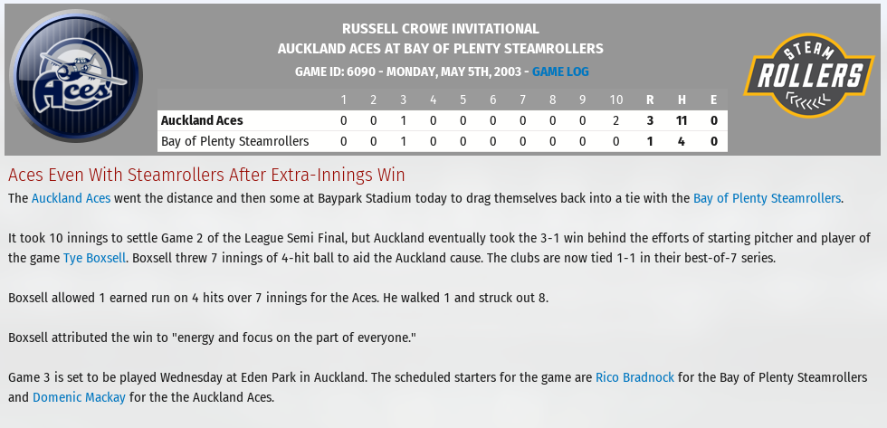This screenshot has width=887, height=428.
Task: Select the Auckland Aces row in the linescore
Action: (442, 120)
